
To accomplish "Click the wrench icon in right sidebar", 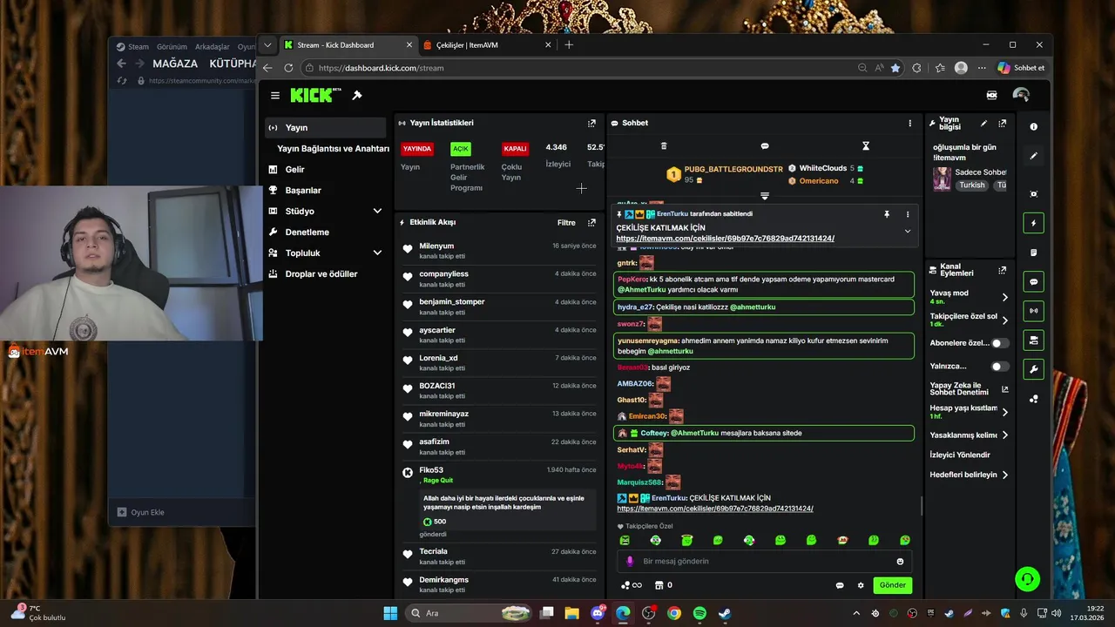I will [1034, 369].
